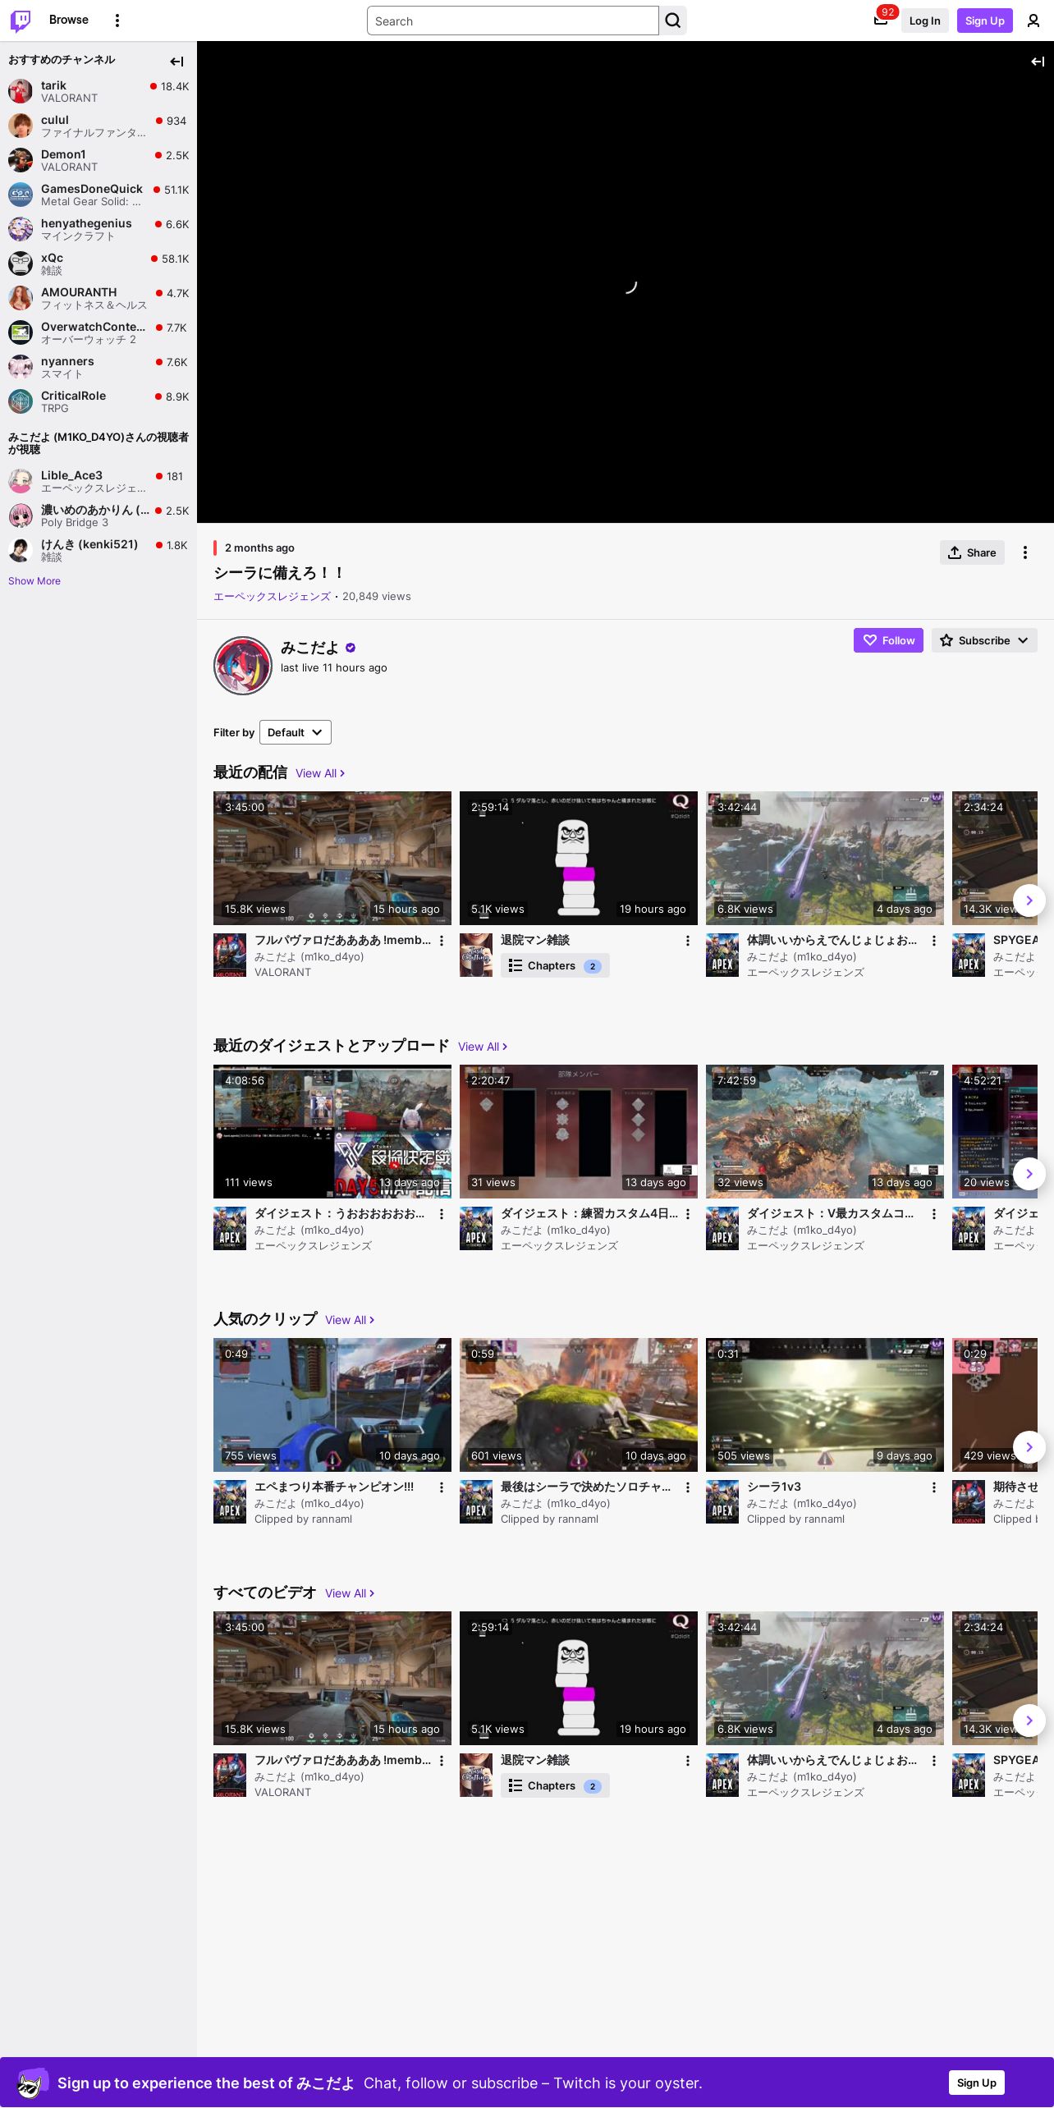This screenshot has width=1054, height=2108.
Task: Click the header Sign Up button
Action: tap(985, 21)
